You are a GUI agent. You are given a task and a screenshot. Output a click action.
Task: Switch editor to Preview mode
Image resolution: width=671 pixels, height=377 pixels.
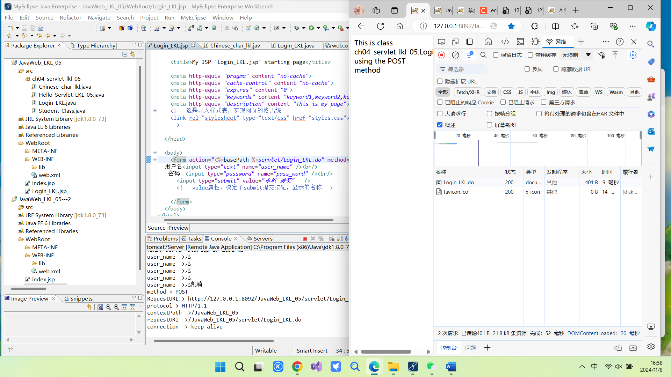[178, 228]
